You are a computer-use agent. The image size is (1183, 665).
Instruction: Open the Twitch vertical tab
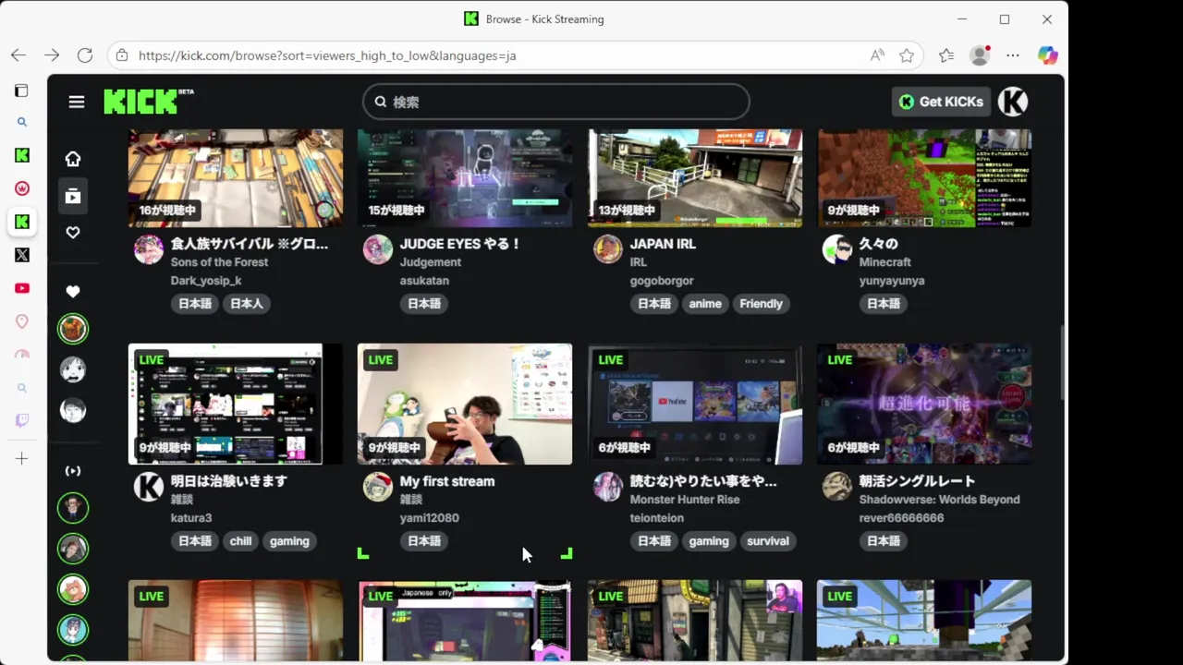point(22,420)
